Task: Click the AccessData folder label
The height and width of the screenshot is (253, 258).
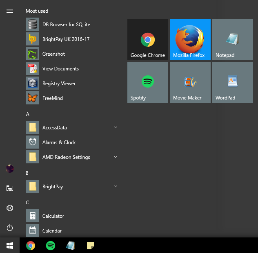Action: click(55, 128)
